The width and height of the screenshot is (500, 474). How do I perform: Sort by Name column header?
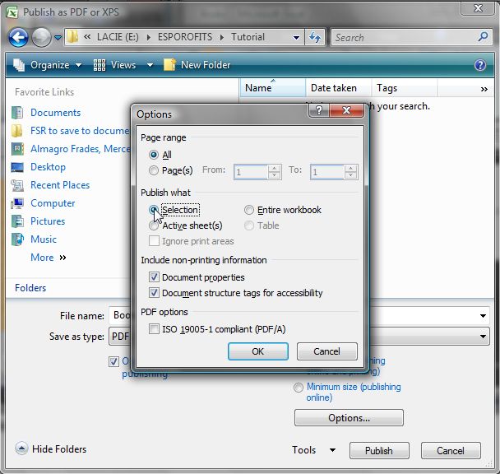[x=273, y=88]
